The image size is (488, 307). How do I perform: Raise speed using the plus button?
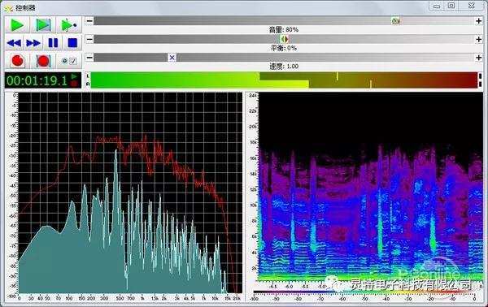click(x=479, y=58)
